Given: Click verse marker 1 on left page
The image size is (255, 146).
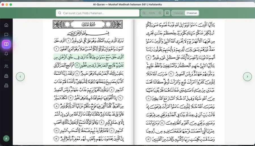Looking at the screenshot, I should pyautogui.click(x=69, y=40).
